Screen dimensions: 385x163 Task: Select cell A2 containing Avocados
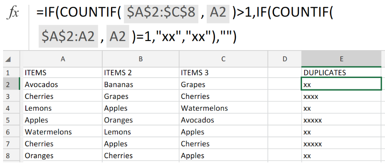click(x=62, y=85)
